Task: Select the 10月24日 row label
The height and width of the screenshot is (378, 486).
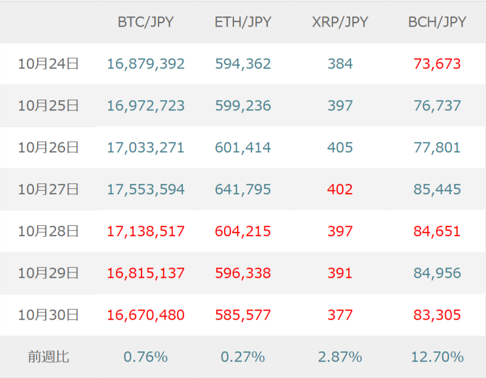Action: coord(49,64)
